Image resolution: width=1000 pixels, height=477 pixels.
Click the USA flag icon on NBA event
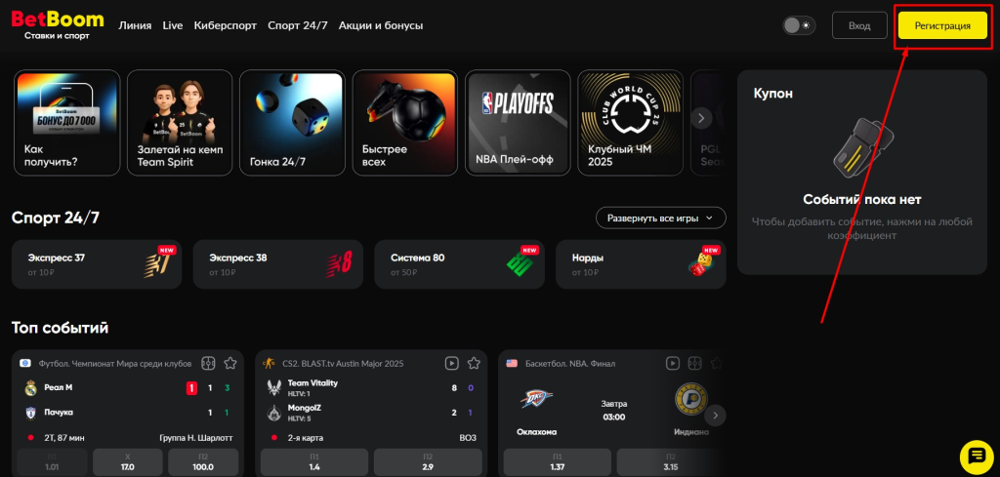tap(512, 363)
